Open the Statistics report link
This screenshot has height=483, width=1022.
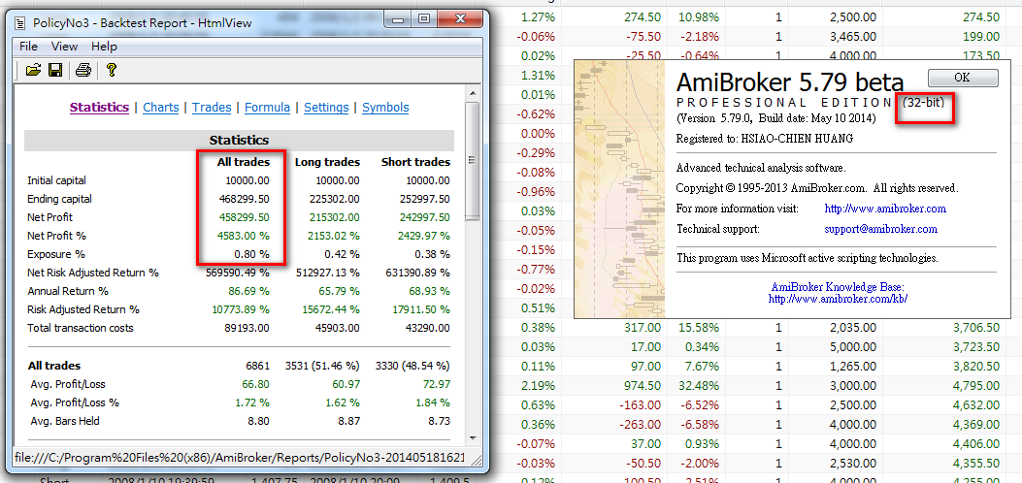tap(99, 108)
